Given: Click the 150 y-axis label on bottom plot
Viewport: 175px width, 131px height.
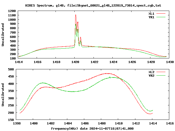Looking at the screenshot, I should (11, 120).
